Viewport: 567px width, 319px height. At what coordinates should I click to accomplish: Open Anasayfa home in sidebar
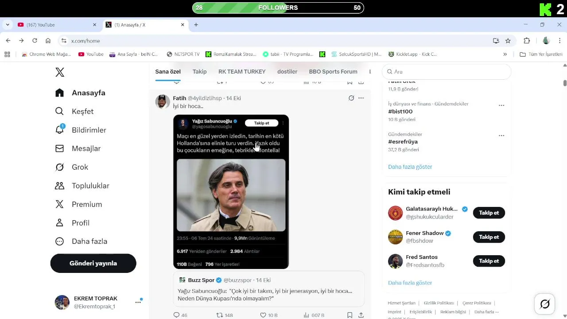pos(80,93)
